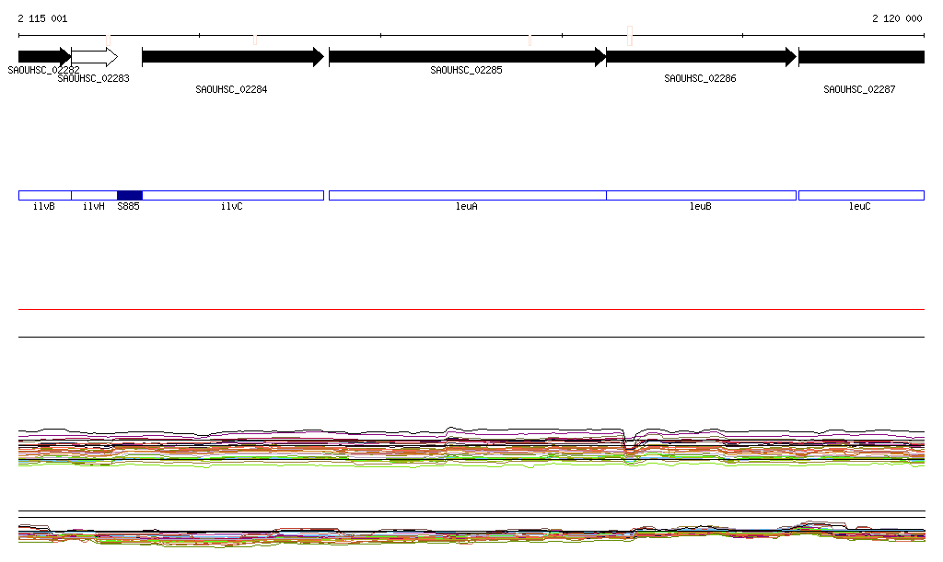Select the SAOUHSC_02285 gene arrow
Image resolution: width=943 pixels, height=562 pixels.
[x=467, y=57]
